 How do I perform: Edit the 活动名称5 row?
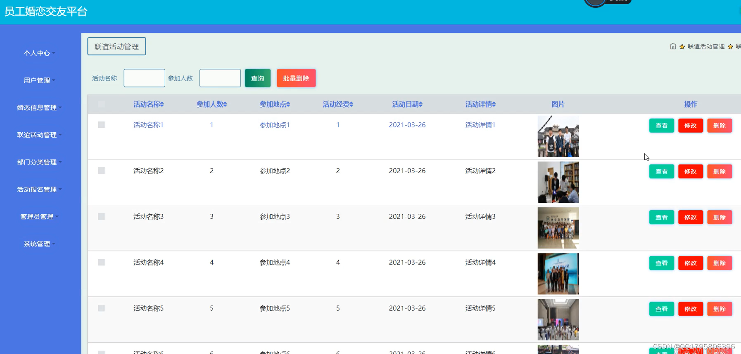tap(691, 309)
